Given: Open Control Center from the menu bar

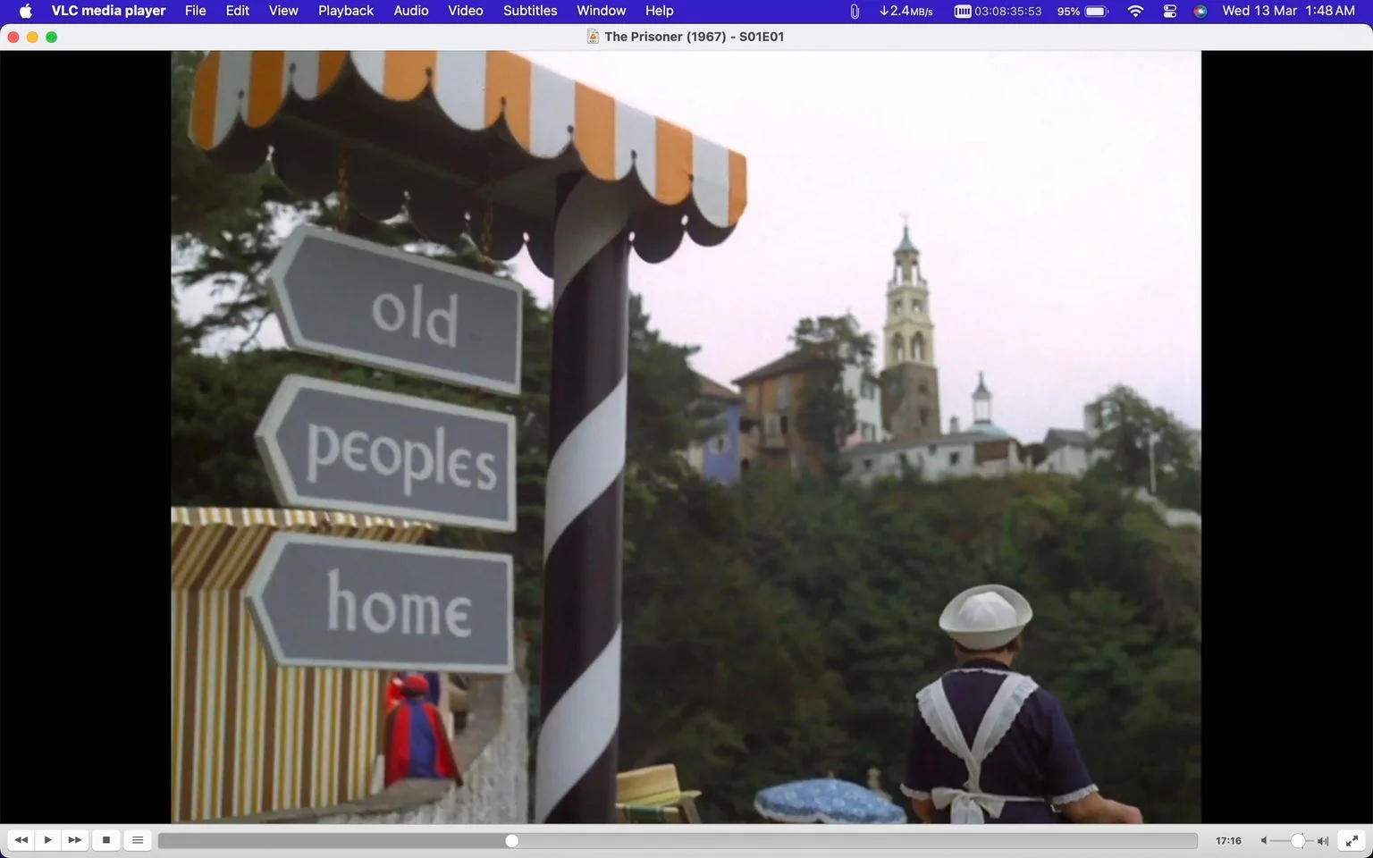Looking at the screenshot, I should (1169, 12).
